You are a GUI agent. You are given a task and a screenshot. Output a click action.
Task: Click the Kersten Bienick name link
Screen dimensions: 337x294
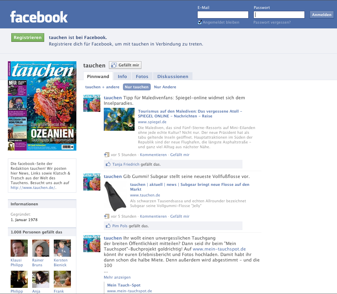[61, 263]
